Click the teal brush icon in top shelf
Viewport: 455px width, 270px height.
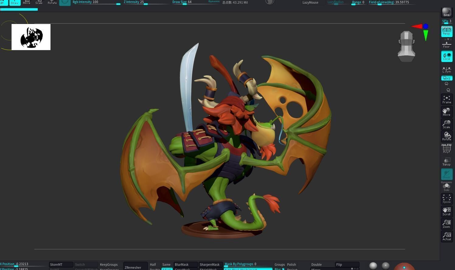point(65,3)
